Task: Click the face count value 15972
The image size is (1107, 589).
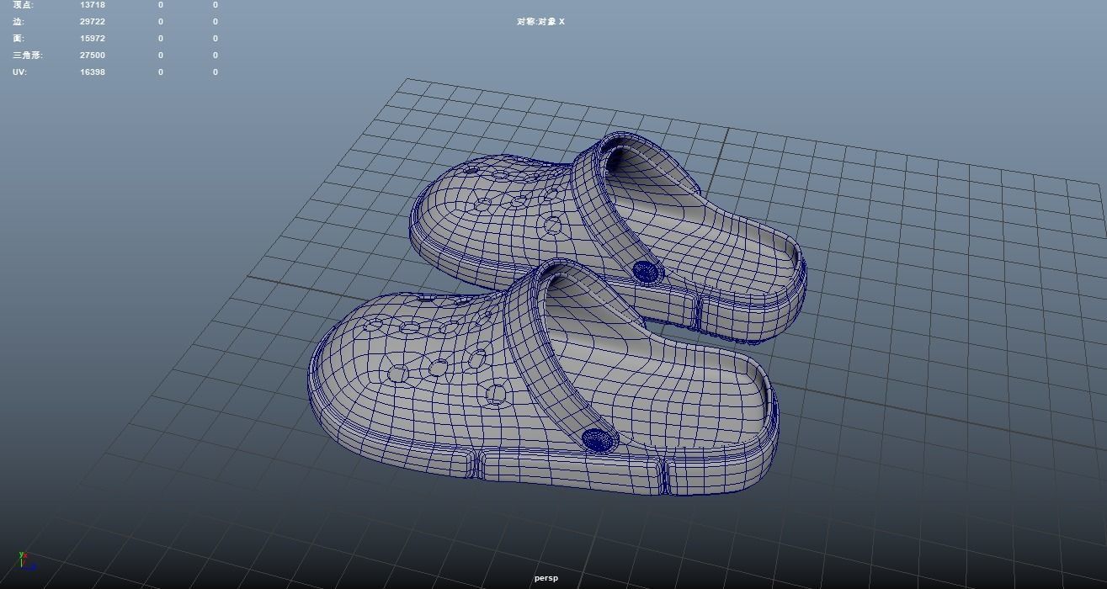Action: 93,39
